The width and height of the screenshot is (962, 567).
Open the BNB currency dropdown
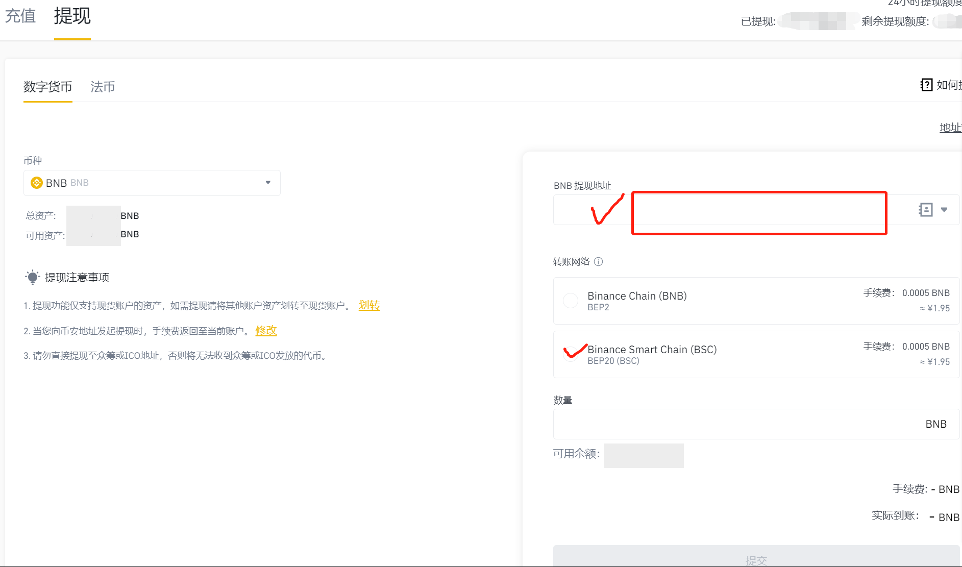[152, 183]
